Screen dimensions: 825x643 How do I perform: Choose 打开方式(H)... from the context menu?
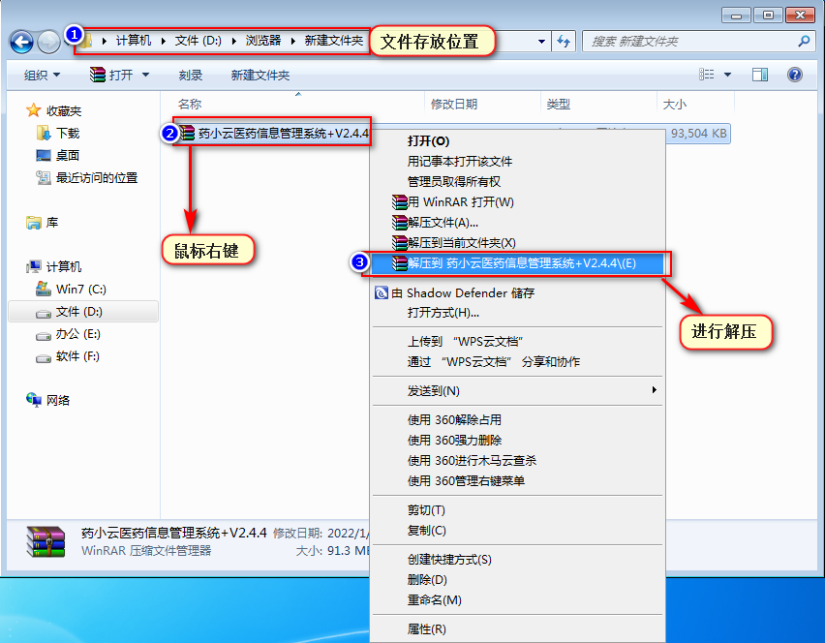tap(443, 313)
